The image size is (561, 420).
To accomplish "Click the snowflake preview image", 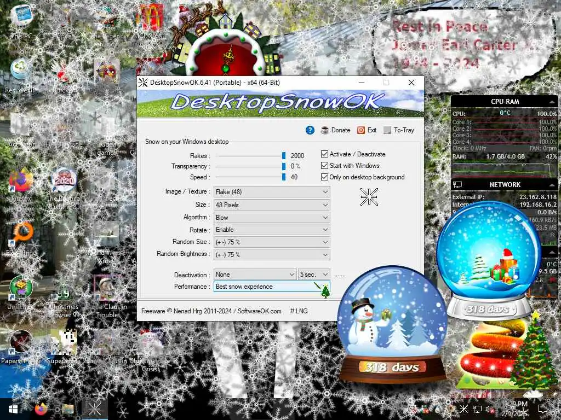I will click(x=369, y=197).
